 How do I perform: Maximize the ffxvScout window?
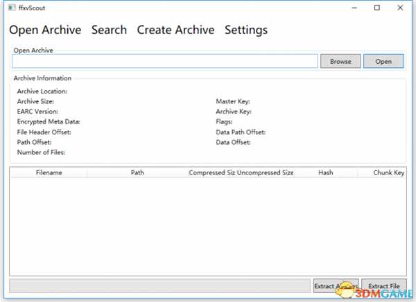[376, 8]
